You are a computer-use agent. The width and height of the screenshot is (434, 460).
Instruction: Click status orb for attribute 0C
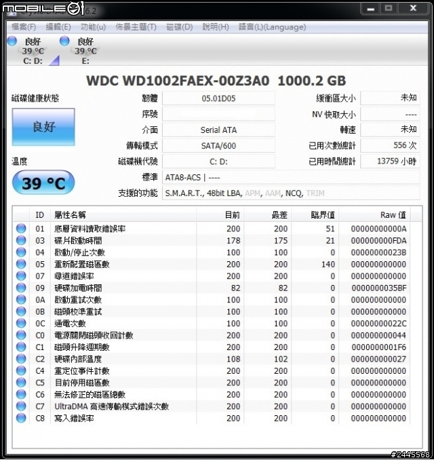pos(21,324)
